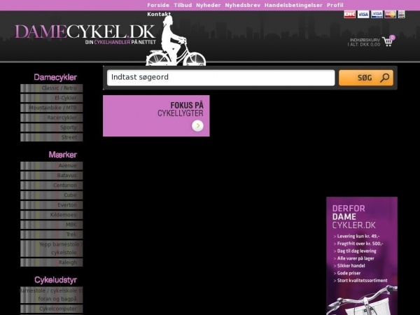
Task: Open Barnestole / cykelskole equipment category
Action: 51,295
